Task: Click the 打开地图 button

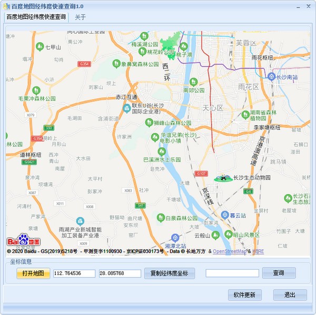Action: pos(33,273)
